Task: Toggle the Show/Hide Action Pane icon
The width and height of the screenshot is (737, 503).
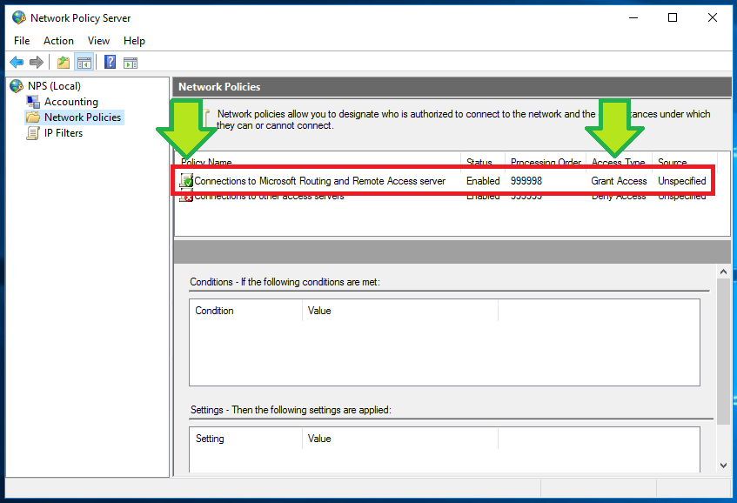Action: point(131,62)
